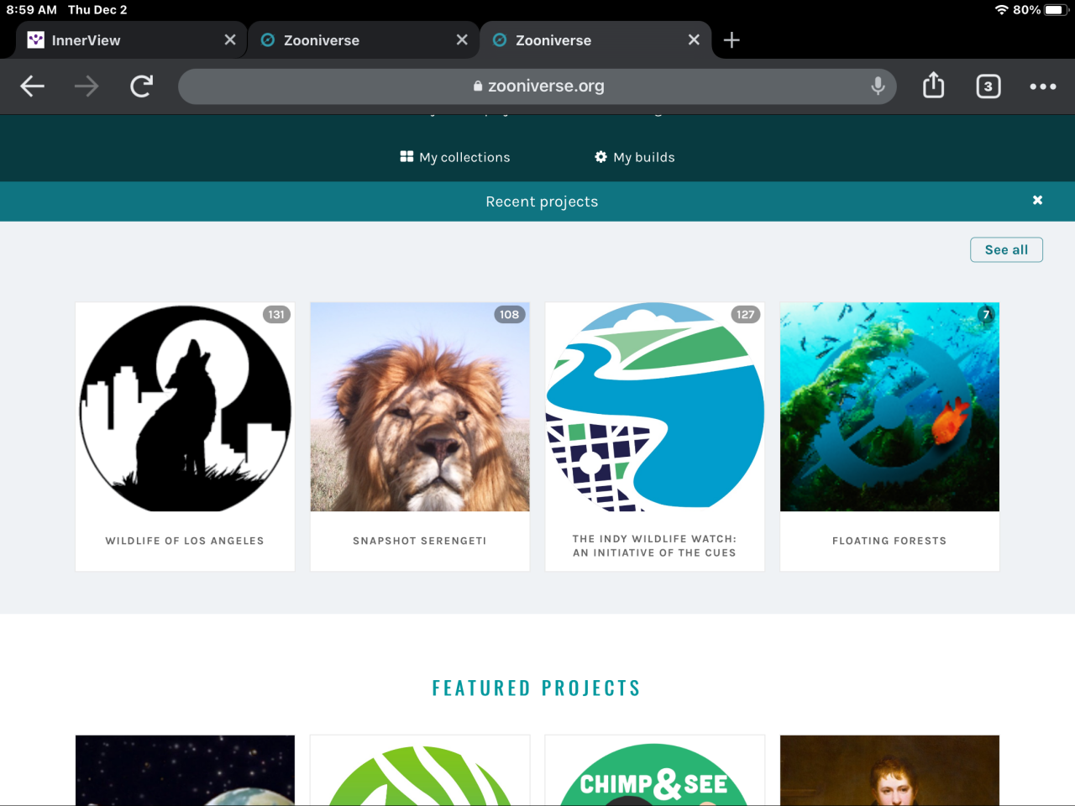This screenshot has width=1075, height=806.
Task: Close the middle Zooniverse tab
Action: point(462,39)
